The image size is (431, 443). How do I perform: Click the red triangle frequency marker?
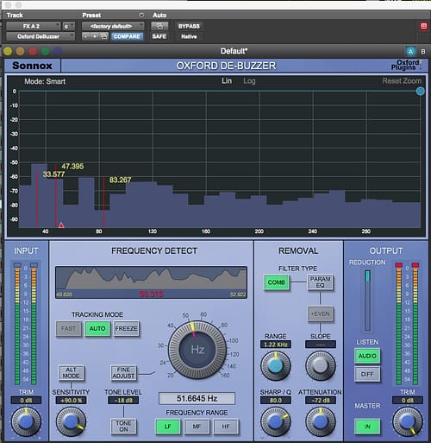click(61, 225)
